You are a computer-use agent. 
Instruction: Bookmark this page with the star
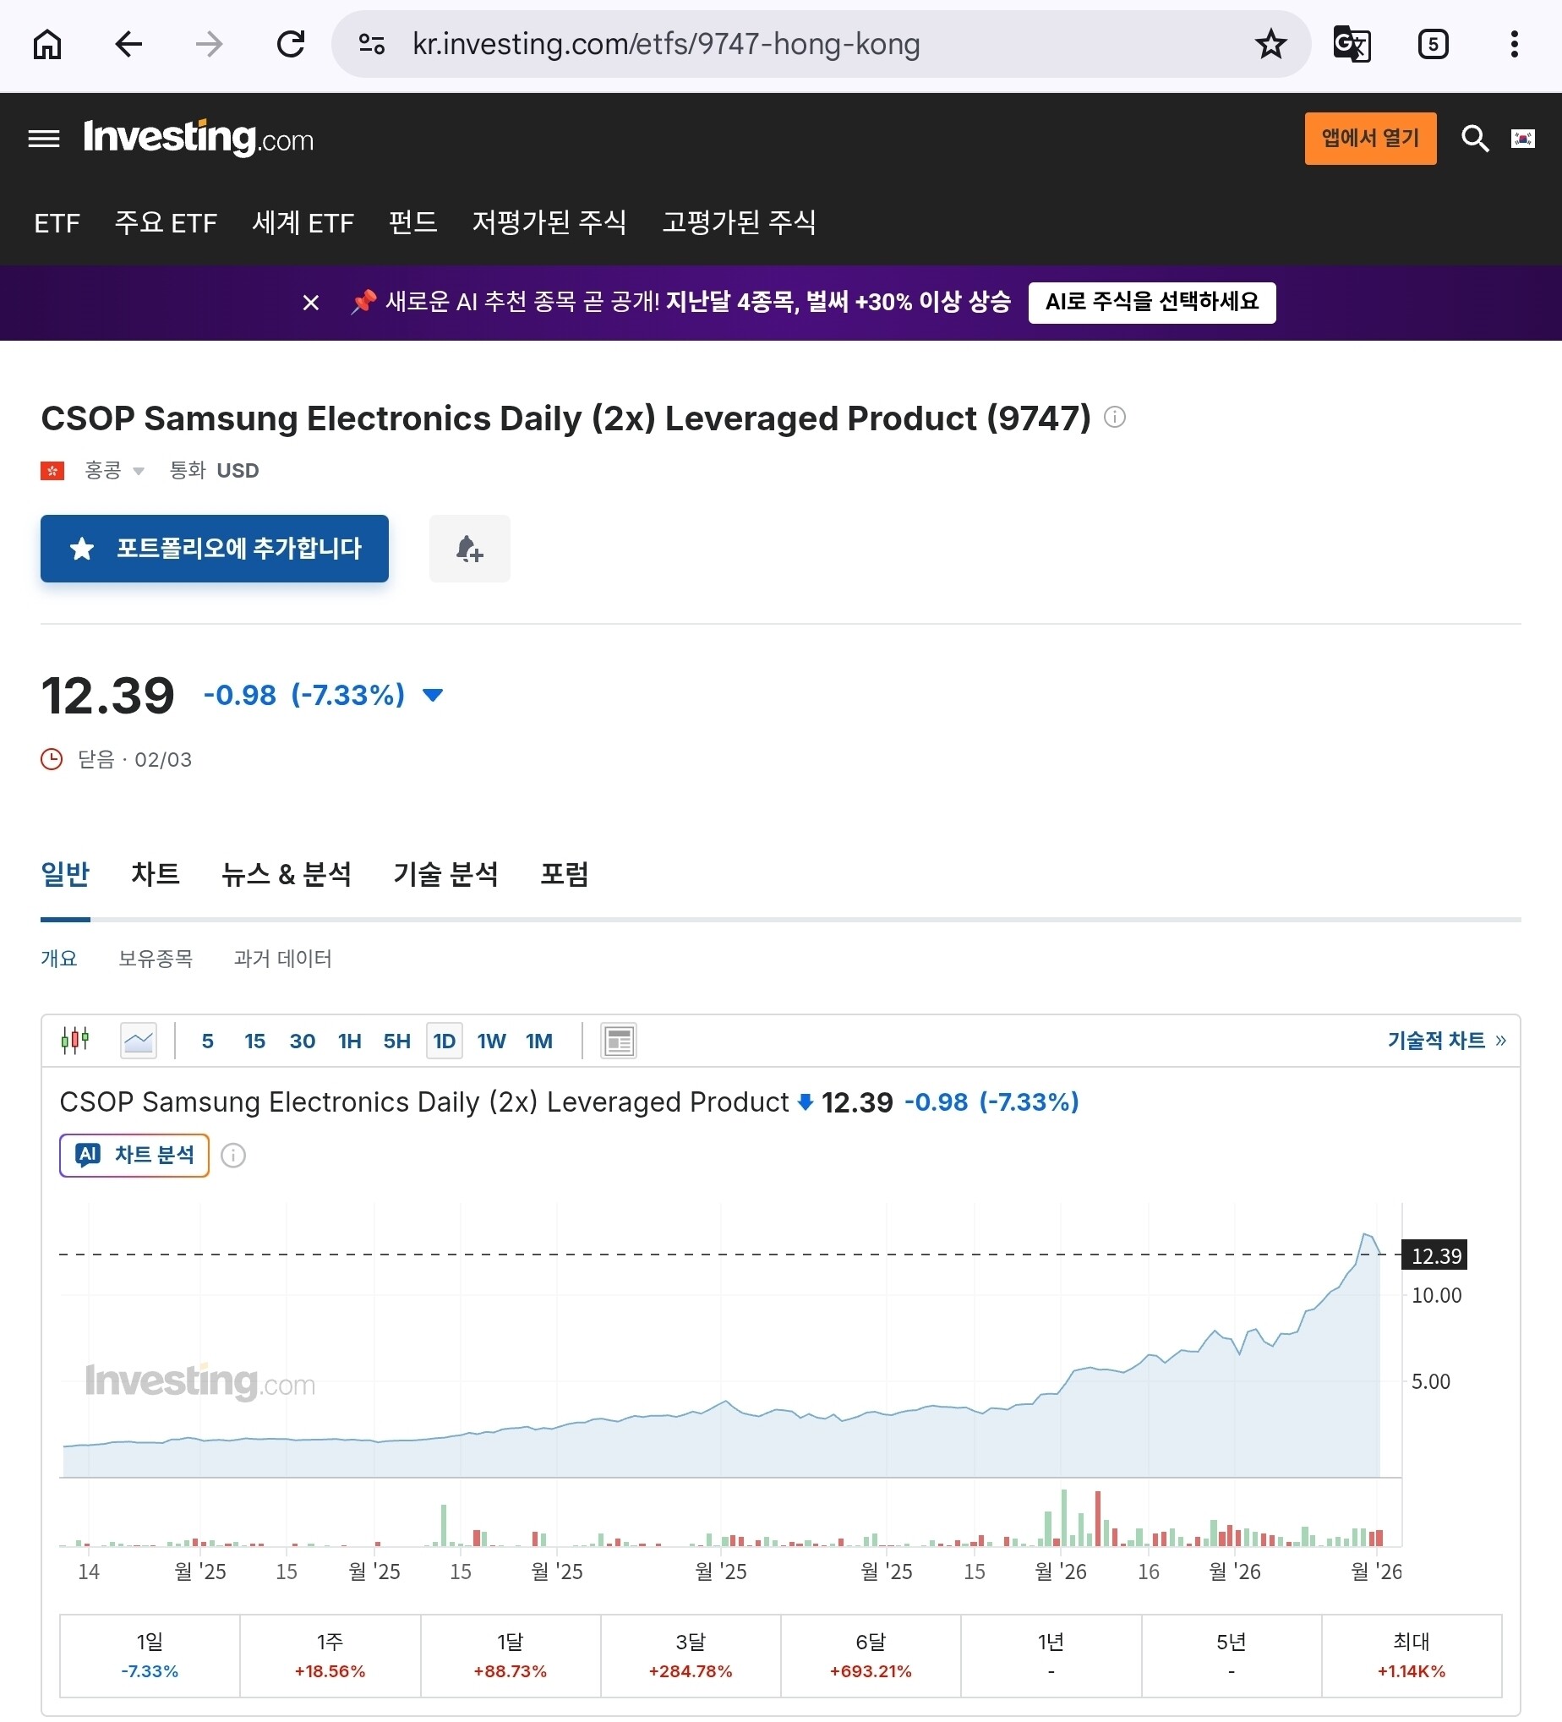pos(1270,44)
